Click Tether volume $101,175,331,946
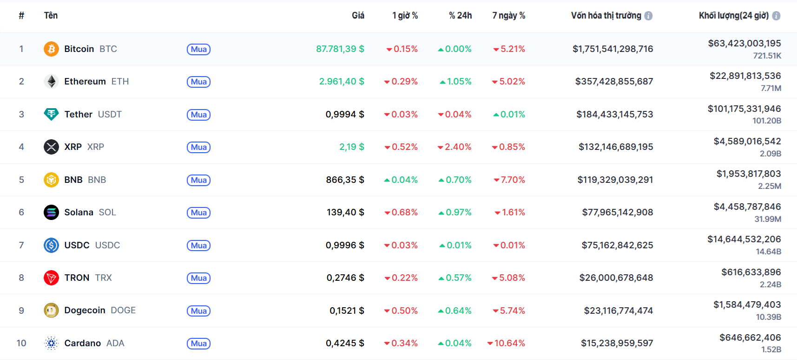Screen dimensions: 797x362 tap(744, 109)
